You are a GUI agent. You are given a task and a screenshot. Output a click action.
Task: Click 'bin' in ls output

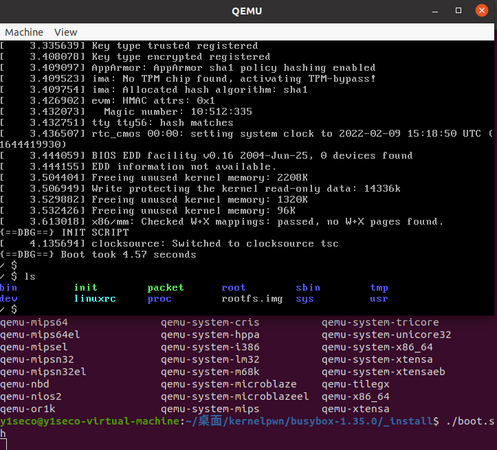(8, 288)
